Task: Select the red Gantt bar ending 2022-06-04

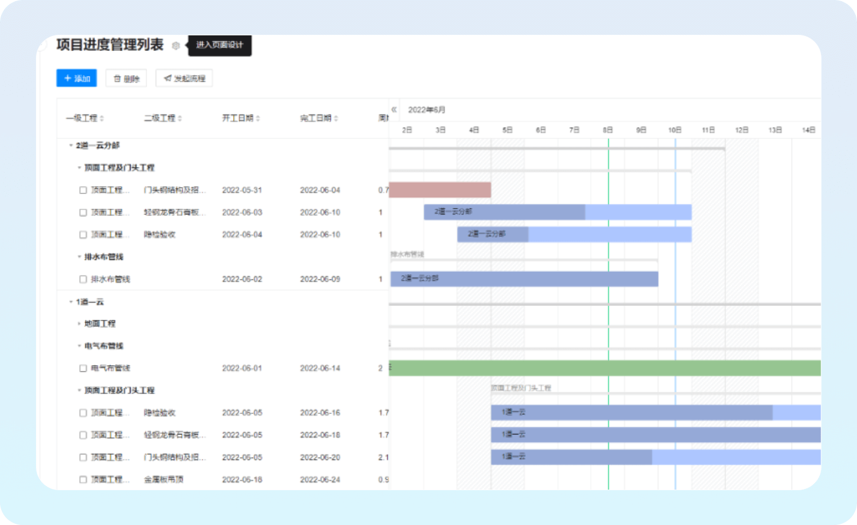Action: (440, 190)
